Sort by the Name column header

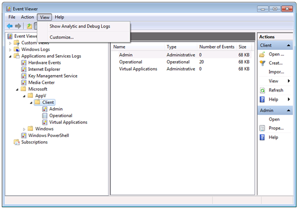point(138,47)
